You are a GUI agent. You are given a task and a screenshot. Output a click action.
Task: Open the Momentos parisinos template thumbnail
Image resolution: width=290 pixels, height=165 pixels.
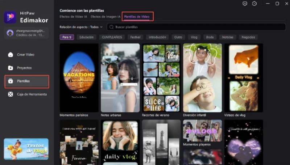(x=79, y=78)
